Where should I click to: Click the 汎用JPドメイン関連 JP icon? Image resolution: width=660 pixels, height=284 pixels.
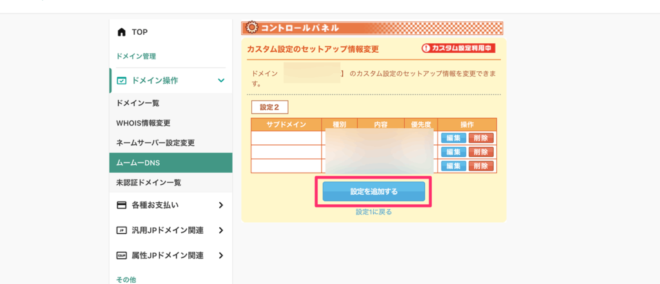(x=122, y=231)
